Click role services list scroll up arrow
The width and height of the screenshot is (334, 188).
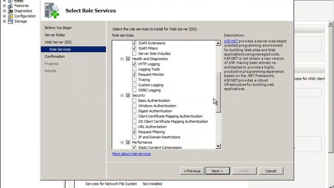pos(218,43)
